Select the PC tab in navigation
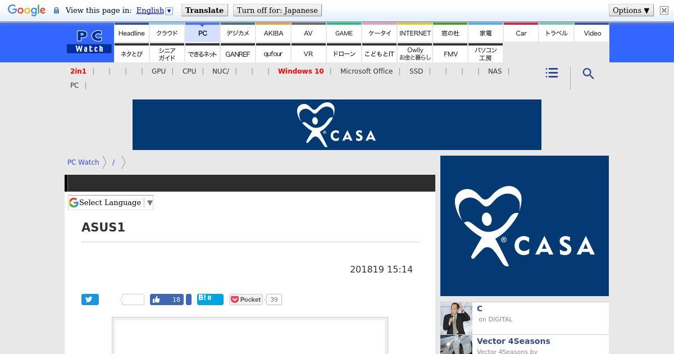The width and height of the screenshot is (674, 354). [x=202, y=33]
